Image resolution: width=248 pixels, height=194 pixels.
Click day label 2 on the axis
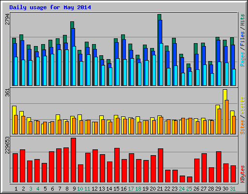pos(23,189)
